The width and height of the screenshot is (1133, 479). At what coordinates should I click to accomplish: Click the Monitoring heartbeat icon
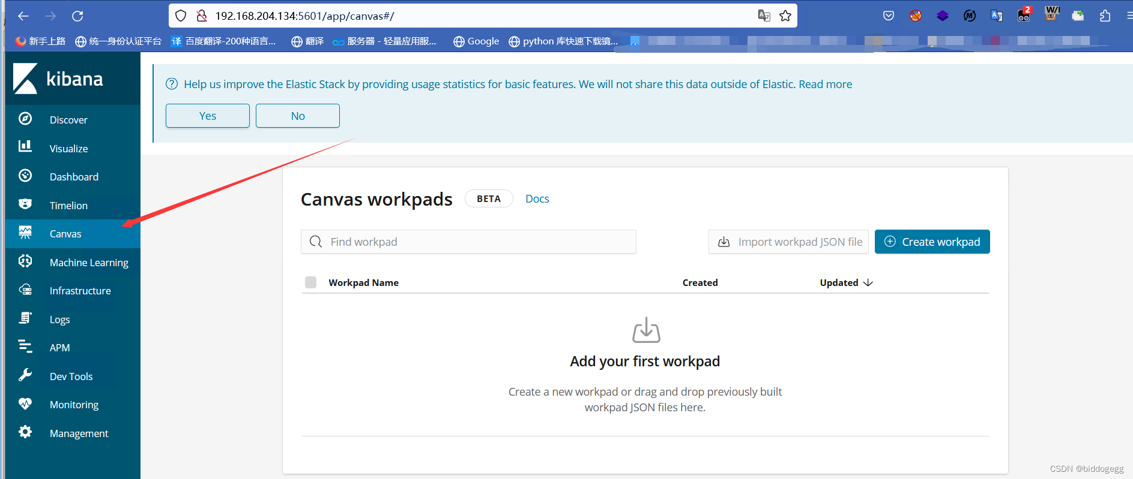[x=25, y=403]
